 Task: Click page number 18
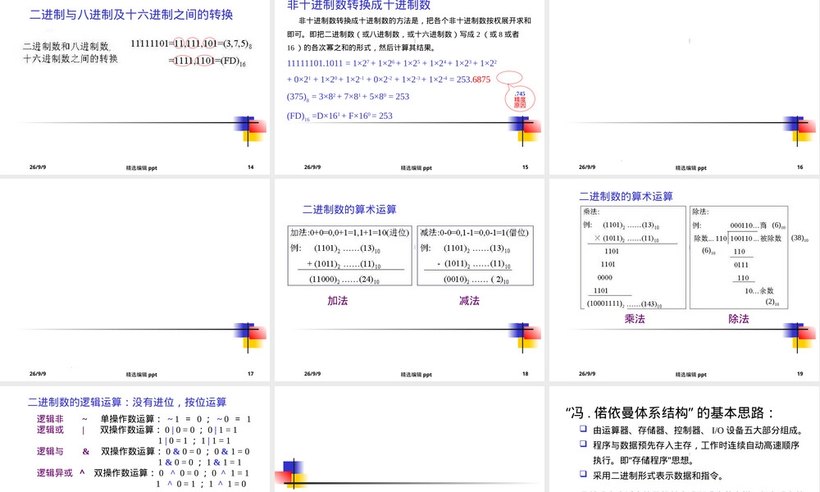[x=525, y=374]
